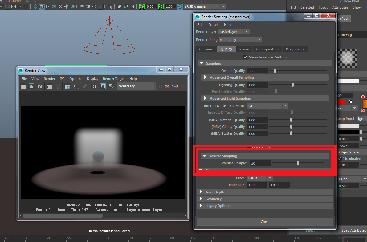Uncheck Show Advanced Settings checkbox
367x242 pixels.
point(246,57)
